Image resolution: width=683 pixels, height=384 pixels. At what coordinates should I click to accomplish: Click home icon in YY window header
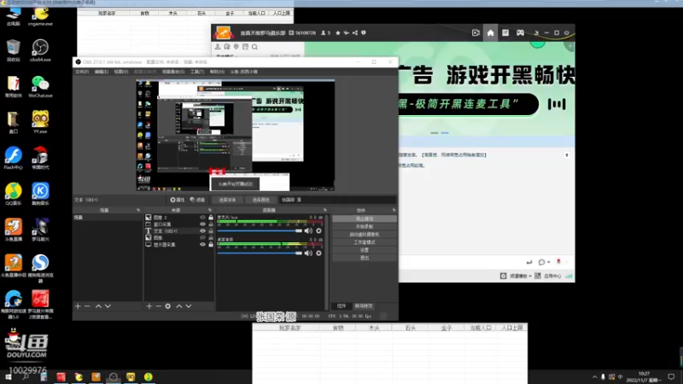coord(490,32)
